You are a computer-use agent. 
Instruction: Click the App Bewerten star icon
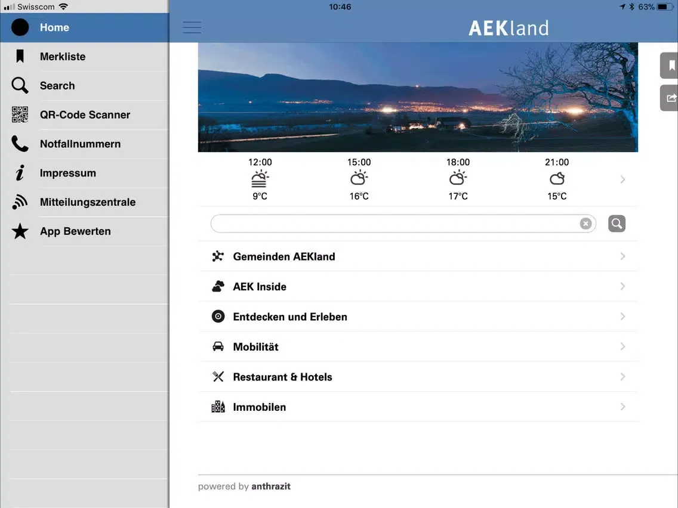coord(20,231)
